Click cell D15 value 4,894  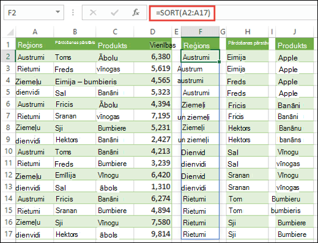pyautogui.click(x=152, y=210)
